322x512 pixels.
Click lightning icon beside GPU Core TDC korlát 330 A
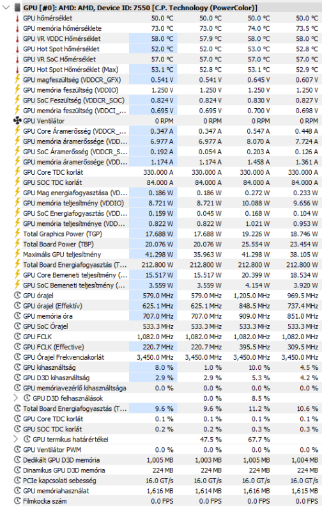click(x=17, y=172)
